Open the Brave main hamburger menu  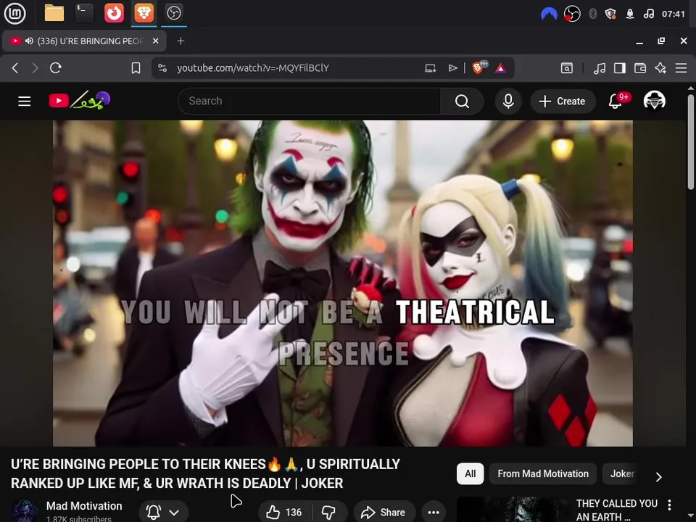pos(681,68)
